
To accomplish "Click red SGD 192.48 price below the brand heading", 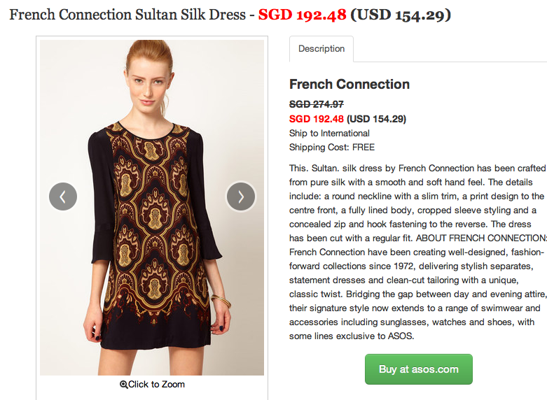I will tap(317, 119).
